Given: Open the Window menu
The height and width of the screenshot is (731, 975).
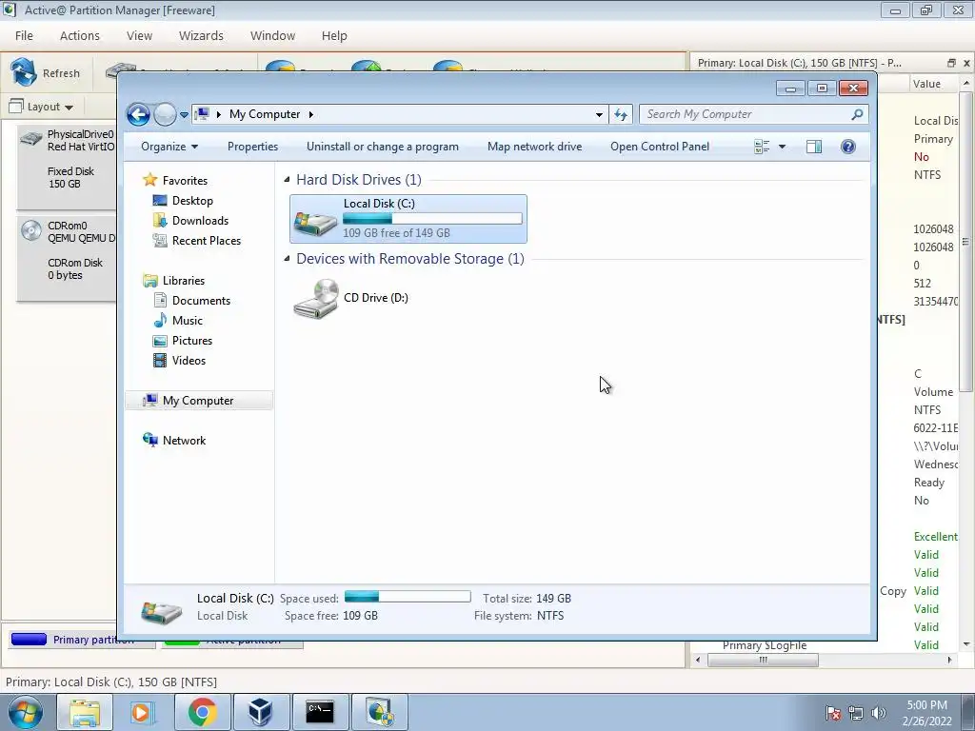Looking at the screenshot, I should tap(272, 35).
